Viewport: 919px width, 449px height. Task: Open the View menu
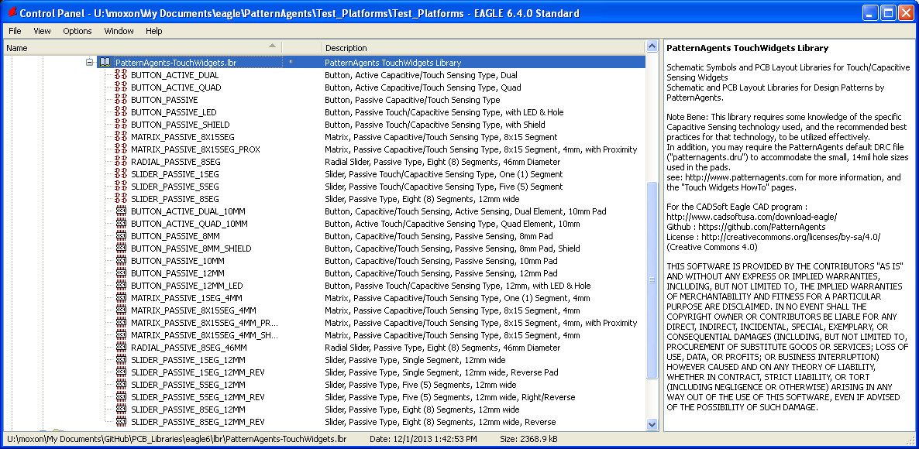coord(42,31)
